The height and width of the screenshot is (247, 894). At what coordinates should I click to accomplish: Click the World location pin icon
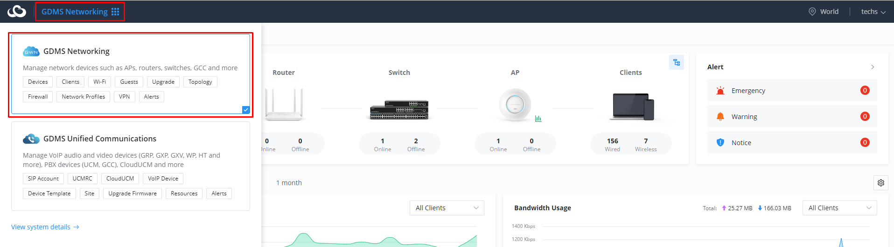812,12
